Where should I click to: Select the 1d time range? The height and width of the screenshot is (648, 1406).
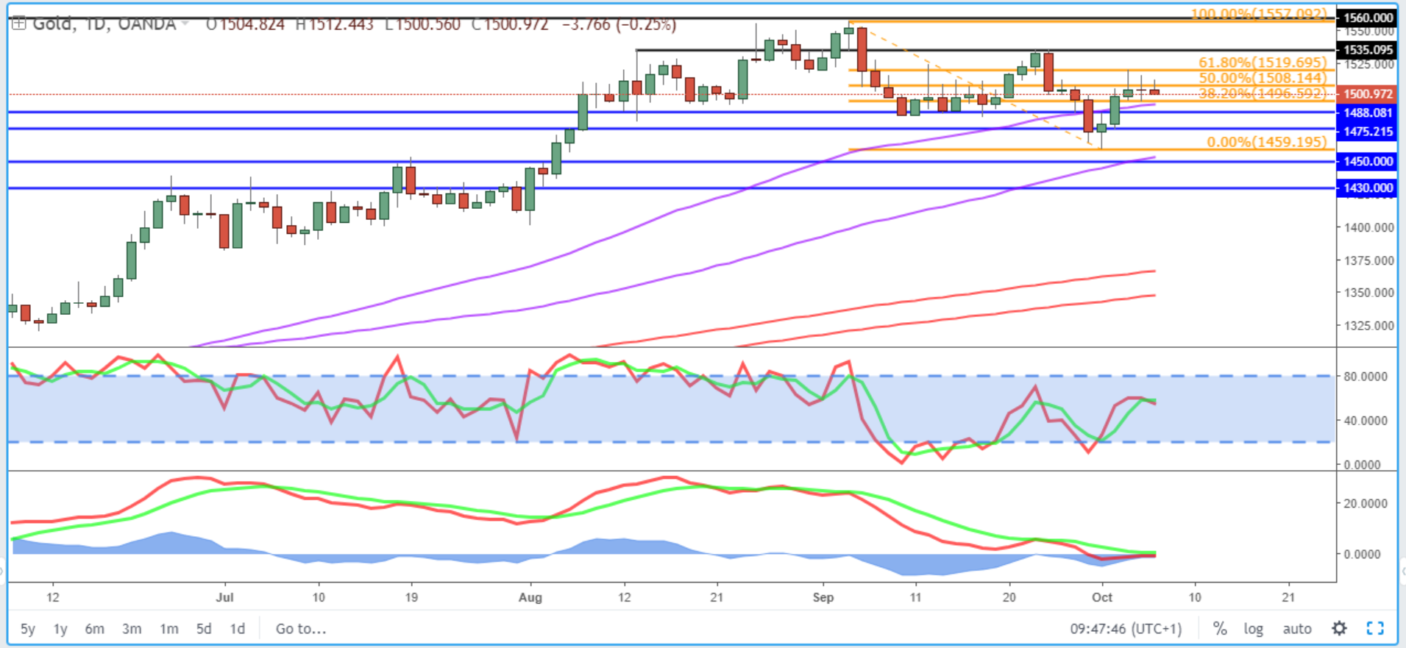point(237,629)
